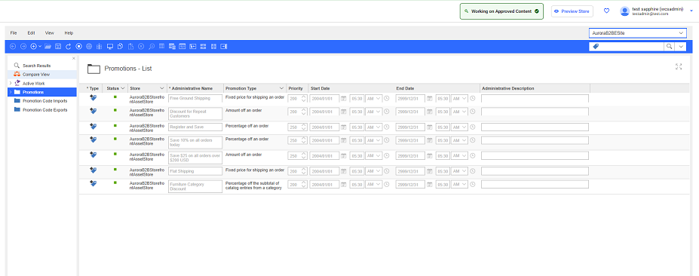The image size is (699, 276).
Task: Click the Copy pages toolbar icon
Action: tap(120, 46)
